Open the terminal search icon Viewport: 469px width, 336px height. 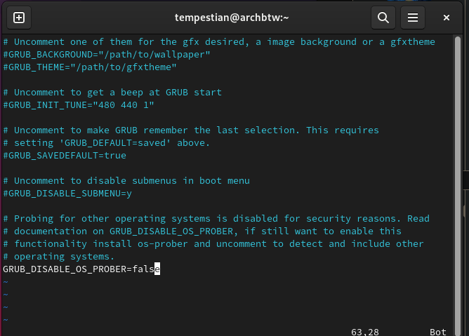coord(383,18)
